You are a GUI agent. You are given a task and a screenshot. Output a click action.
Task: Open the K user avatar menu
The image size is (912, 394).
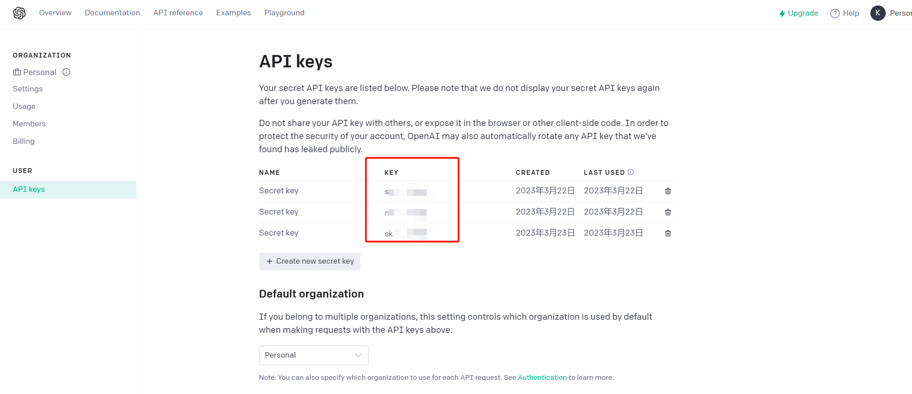coord(878,13)
